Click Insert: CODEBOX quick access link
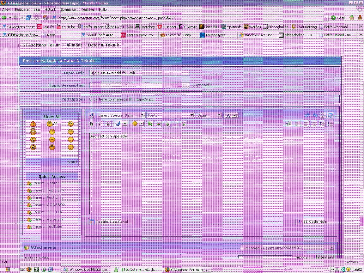 click(x=49, y=205)
